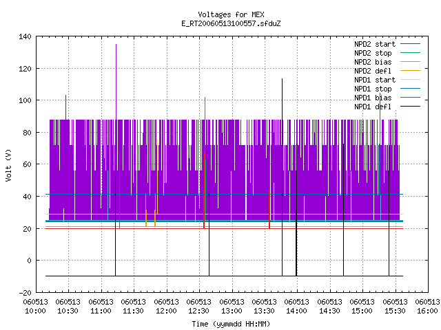Click the x-axis tick label 13:00
This screenshot has width=441, height=330.
[232, 311]
